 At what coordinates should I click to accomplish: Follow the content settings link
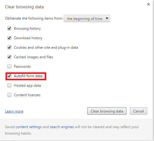click(x=28, y=127)
